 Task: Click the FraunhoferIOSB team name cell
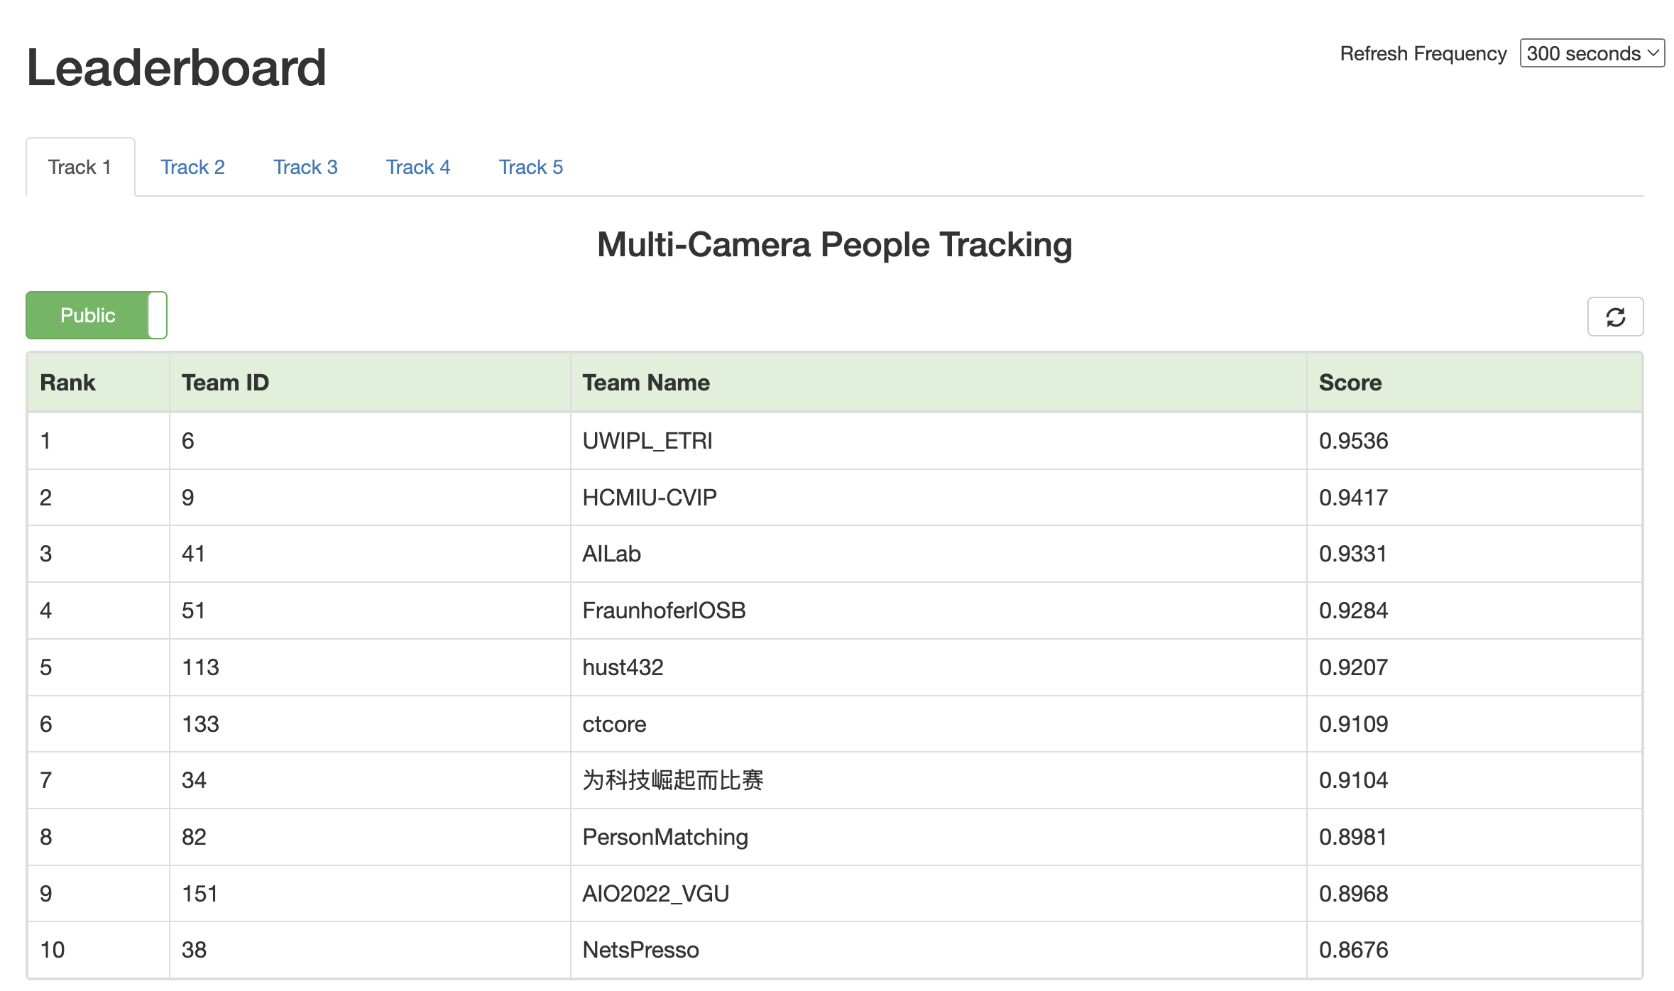[663, 611]
